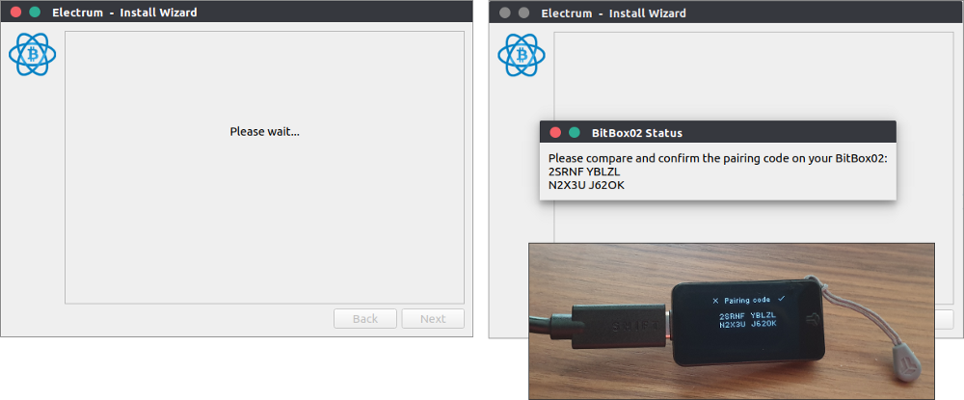
Task: Click the BitBox02 Status title bar
Action: click(717, 132)
